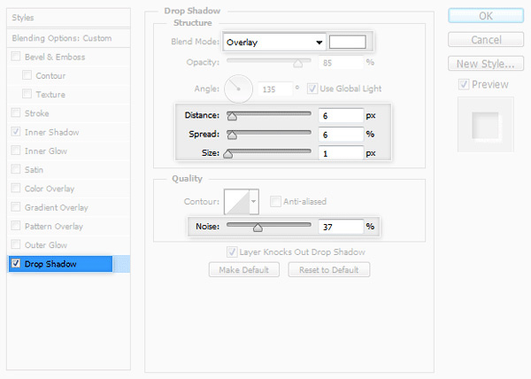Enable the Inner Glow checkbox
The width and height of the screenshot is (531, 379).
click(16, 151)
